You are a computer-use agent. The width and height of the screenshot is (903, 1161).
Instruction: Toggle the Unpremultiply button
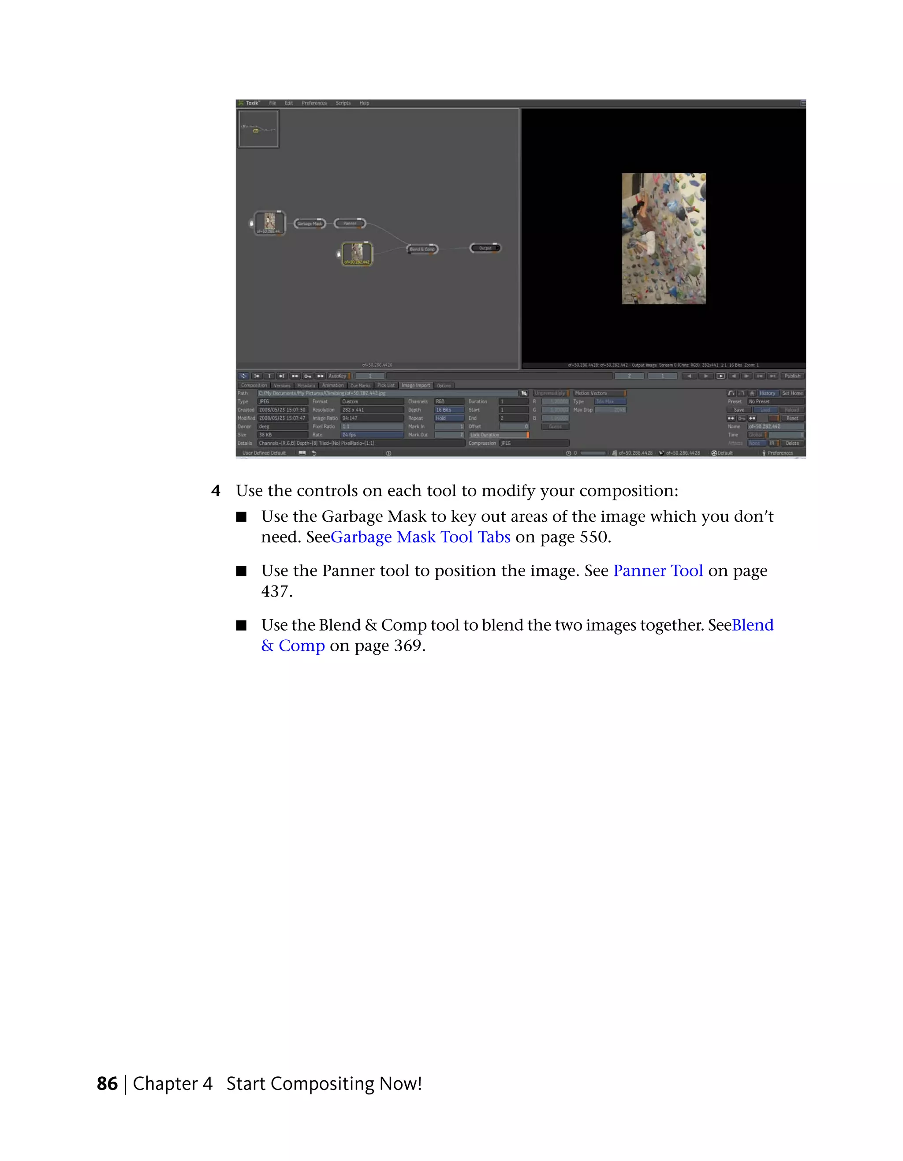[x=551, y=393]
